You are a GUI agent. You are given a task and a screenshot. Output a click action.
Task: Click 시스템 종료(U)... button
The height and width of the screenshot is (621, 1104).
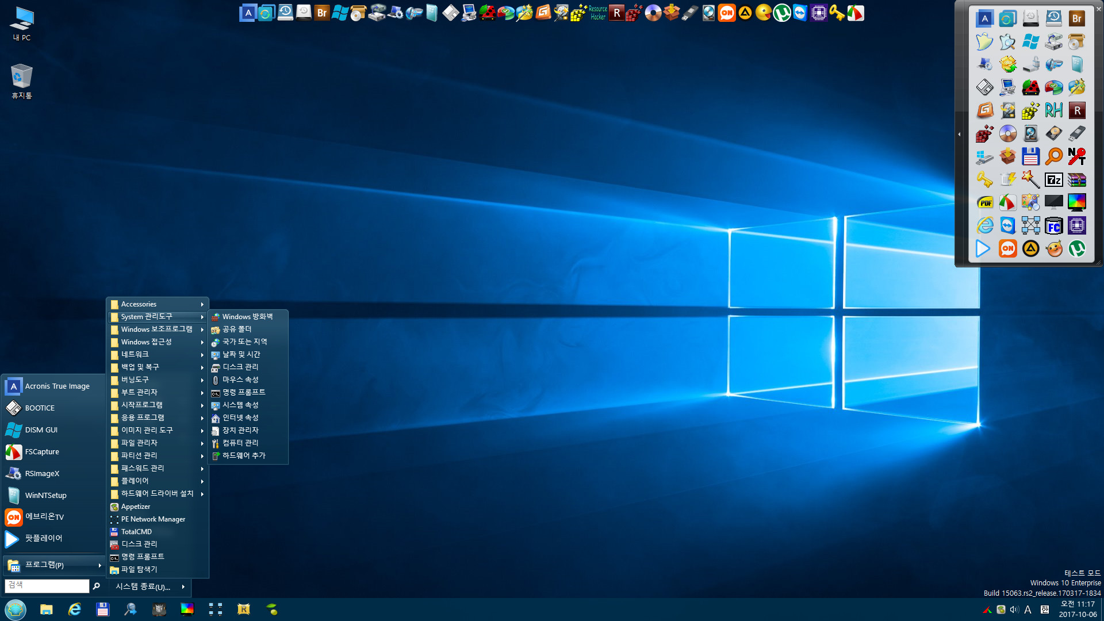tap(150, 586)
